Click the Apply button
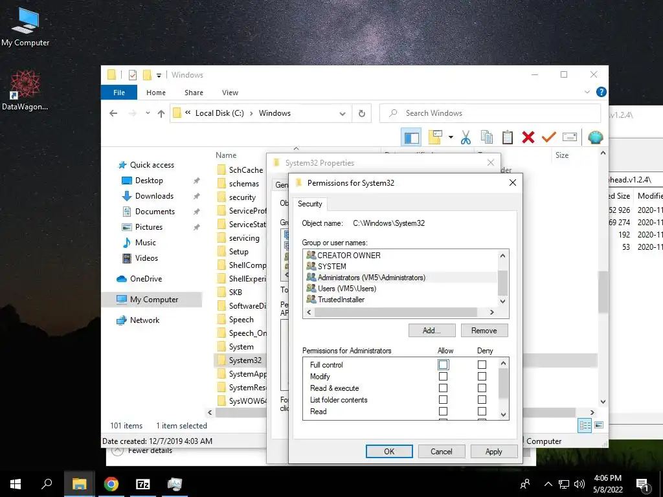 point(493,451)
